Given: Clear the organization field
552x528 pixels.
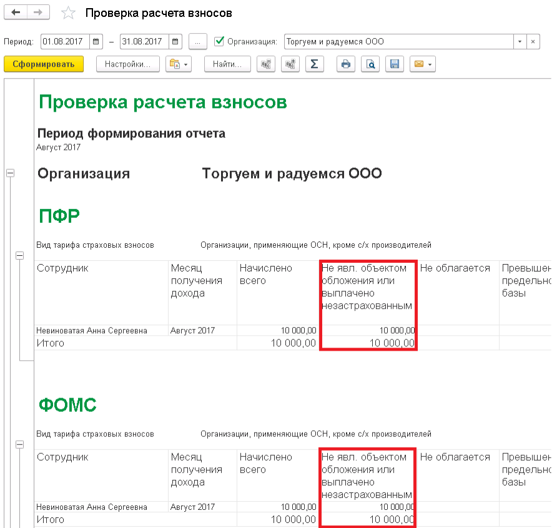Looking at the screenshot, I should (x=533, y=42).
